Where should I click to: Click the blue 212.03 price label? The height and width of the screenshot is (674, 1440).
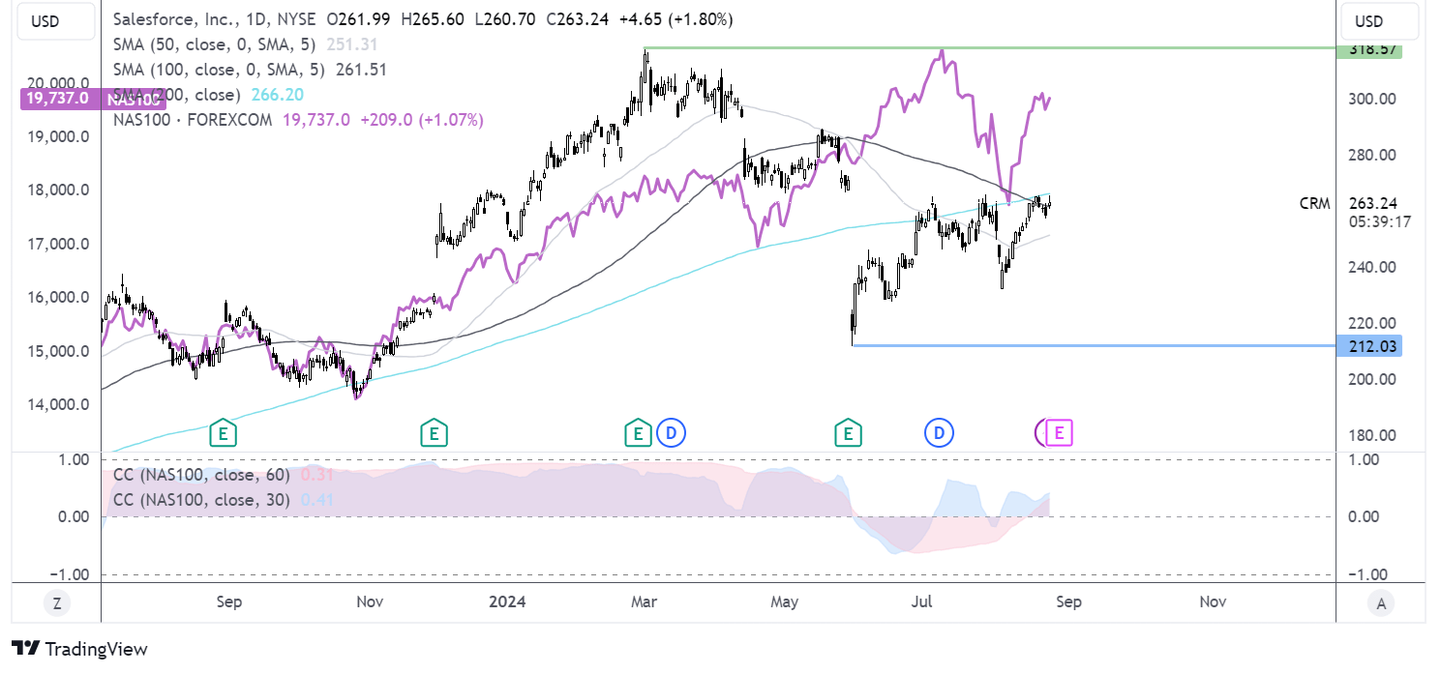1368,345
